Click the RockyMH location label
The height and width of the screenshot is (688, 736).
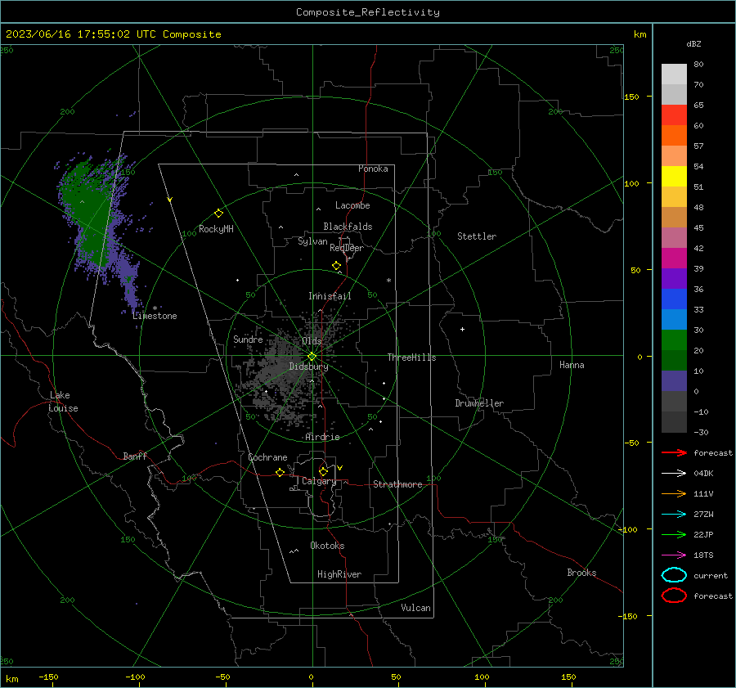(216, 229)
